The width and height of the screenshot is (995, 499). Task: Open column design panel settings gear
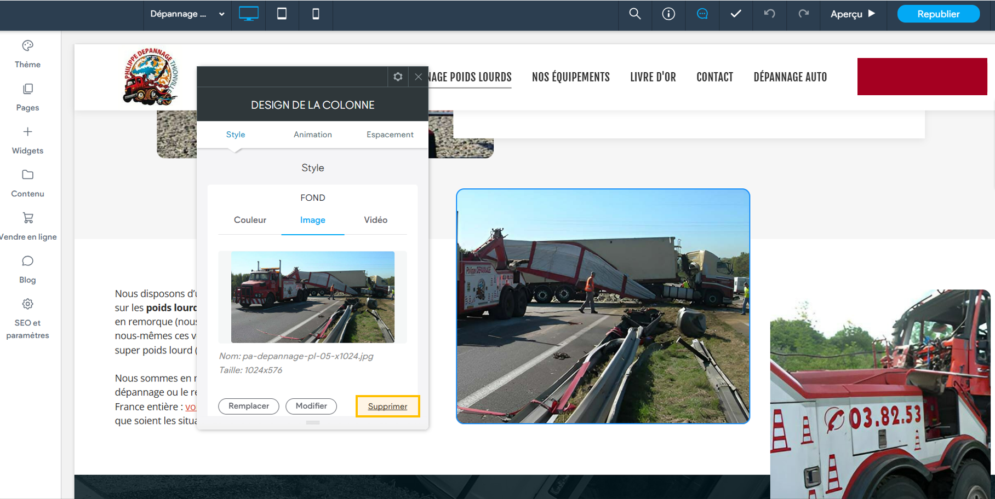pos(398,77)
